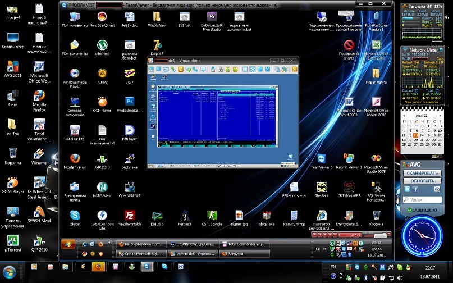Open TeamViewer 6 desktop shortcut
The height and width of the screenshot is (283, 453).
click(321, 158)
